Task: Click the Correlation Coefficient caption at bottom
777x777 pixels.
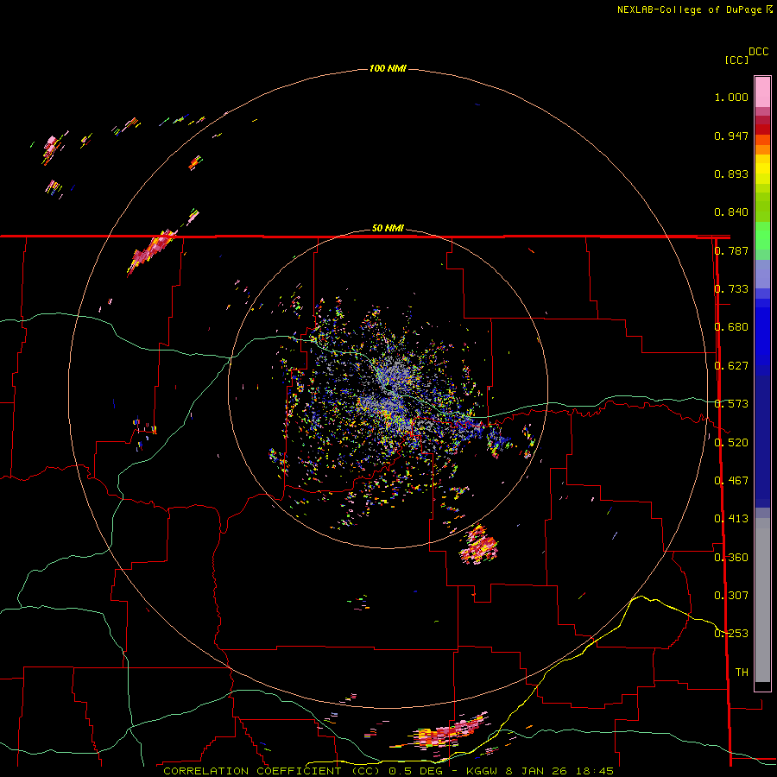Action: [389, 771]
